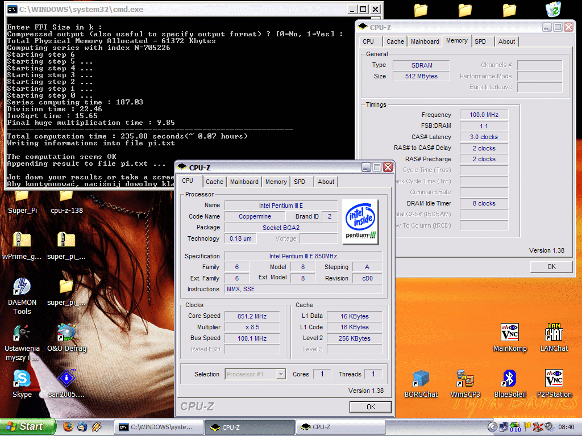
Task: Click the Type SDRAM value
Action: (421, 65)
